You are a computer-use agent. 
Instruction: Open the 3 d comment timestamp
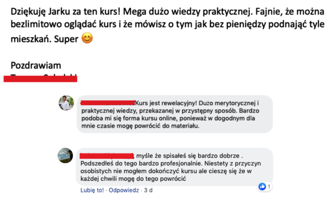coord(148,190)
